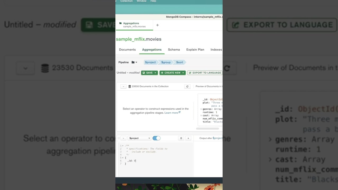338x190 pixels.
Task: Open the Learn more link
Action: click(x=172, y=113)
